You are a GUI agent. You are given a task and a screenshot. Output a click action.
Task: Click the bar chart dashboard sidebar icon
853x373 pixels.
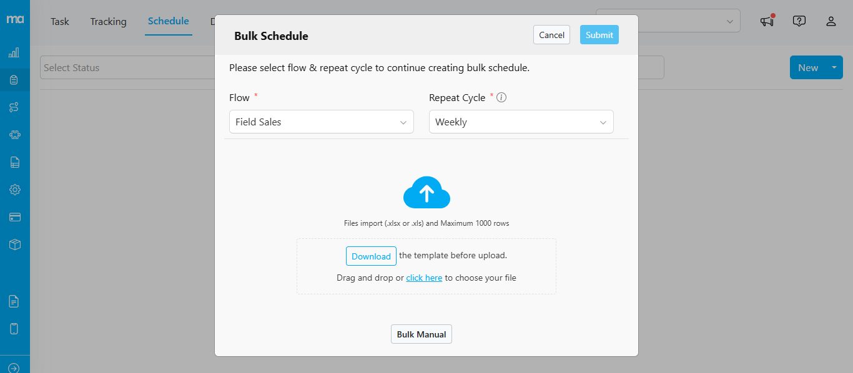pos(14,52)
